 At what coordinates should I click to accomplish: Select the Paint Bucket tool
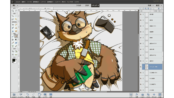(13, 39)
